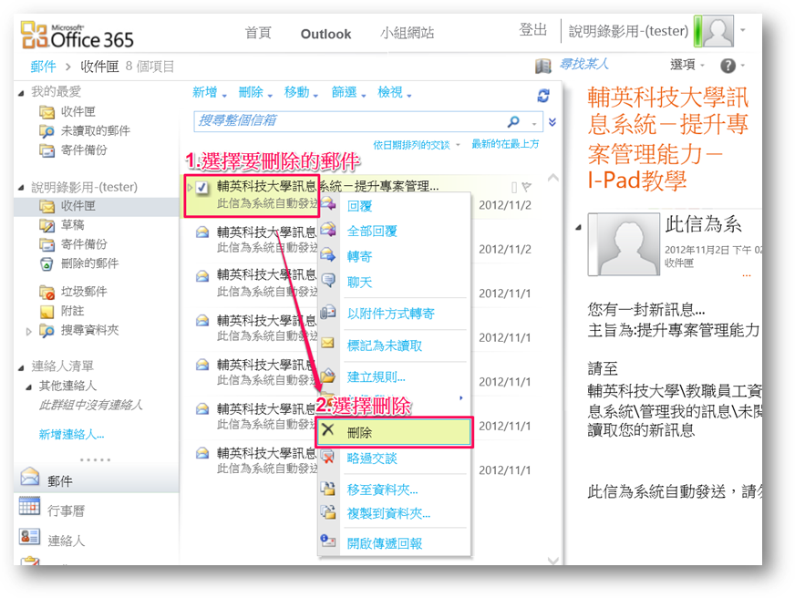Viewport: 795px width, 598px height.
Task: Click the flag icon on first message
Action: pyautogui.click(x=527, y=187)
